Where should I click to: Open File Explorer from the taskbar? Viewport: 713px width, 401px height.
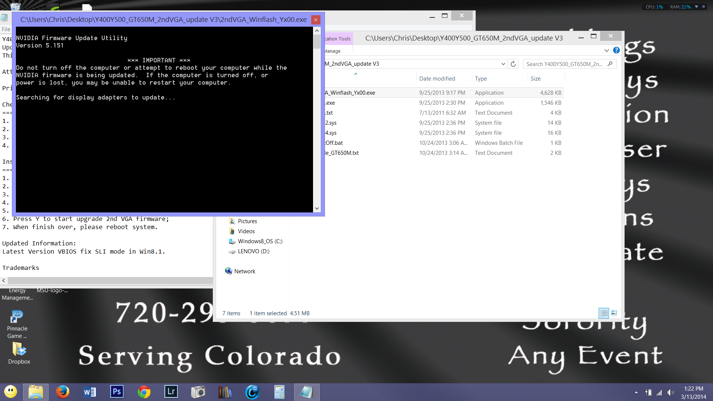tap(36, 392)
